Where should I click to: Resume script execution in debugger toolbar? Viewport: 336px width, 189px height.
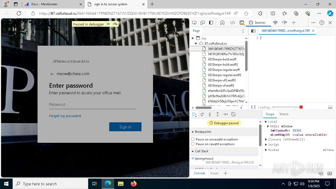194,114
